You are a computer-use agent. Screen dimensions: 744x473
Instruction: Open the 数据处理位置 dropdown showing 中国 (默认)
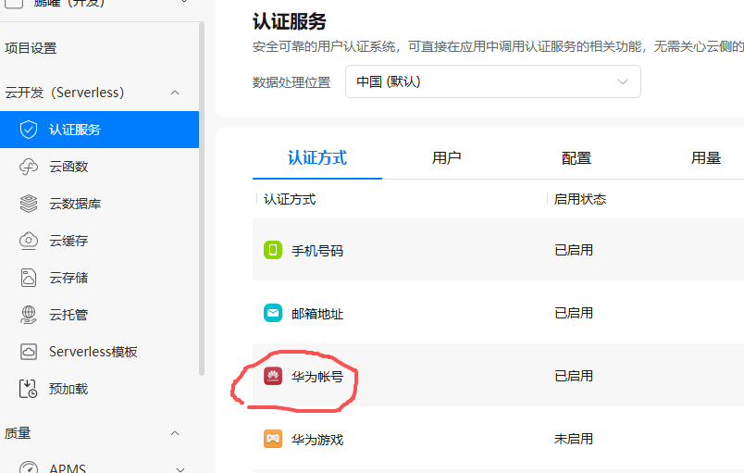tap(493, 81)
